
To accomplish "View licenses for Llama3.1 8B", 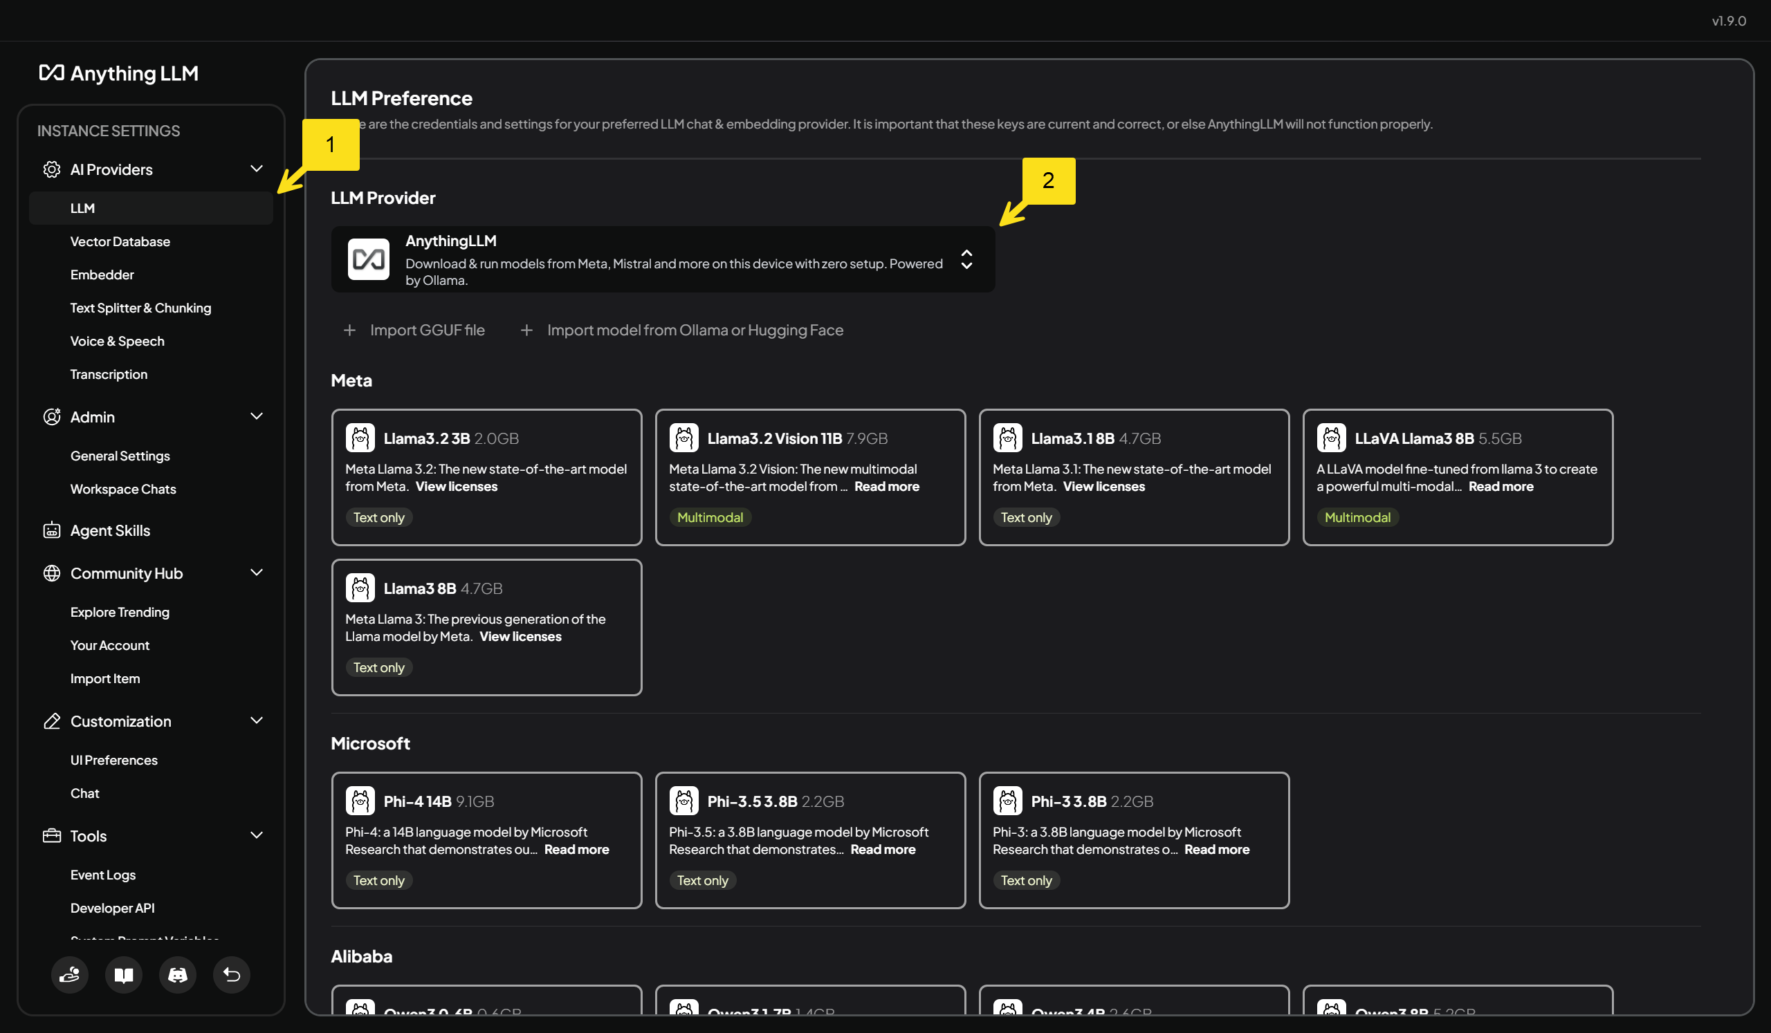I will click(x=1103, y=487).
